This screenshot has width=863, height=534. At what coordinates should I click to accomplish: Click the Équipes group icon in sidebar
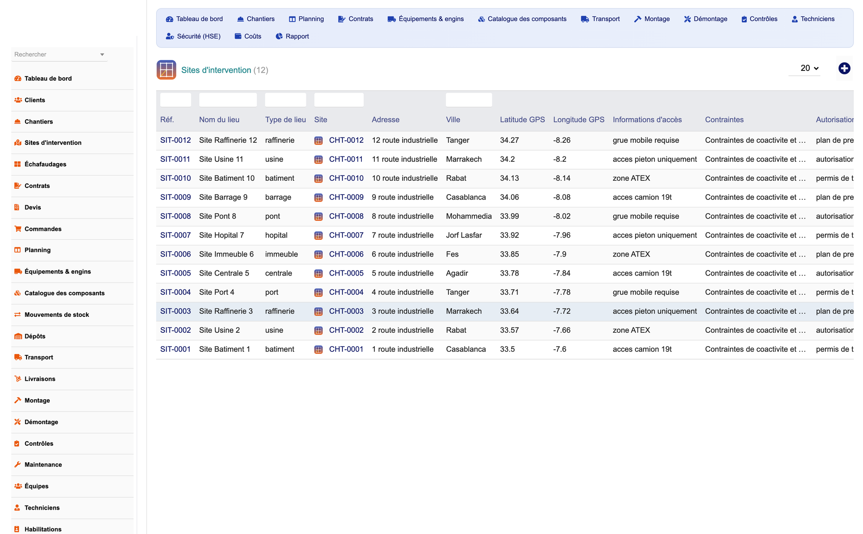[x=18, y=486]
